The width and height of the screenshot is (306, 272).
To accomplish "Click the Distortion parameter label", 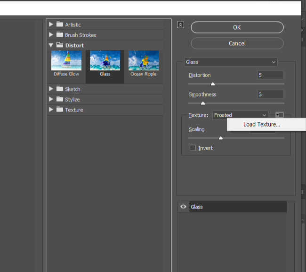I will tap(200, 75).
